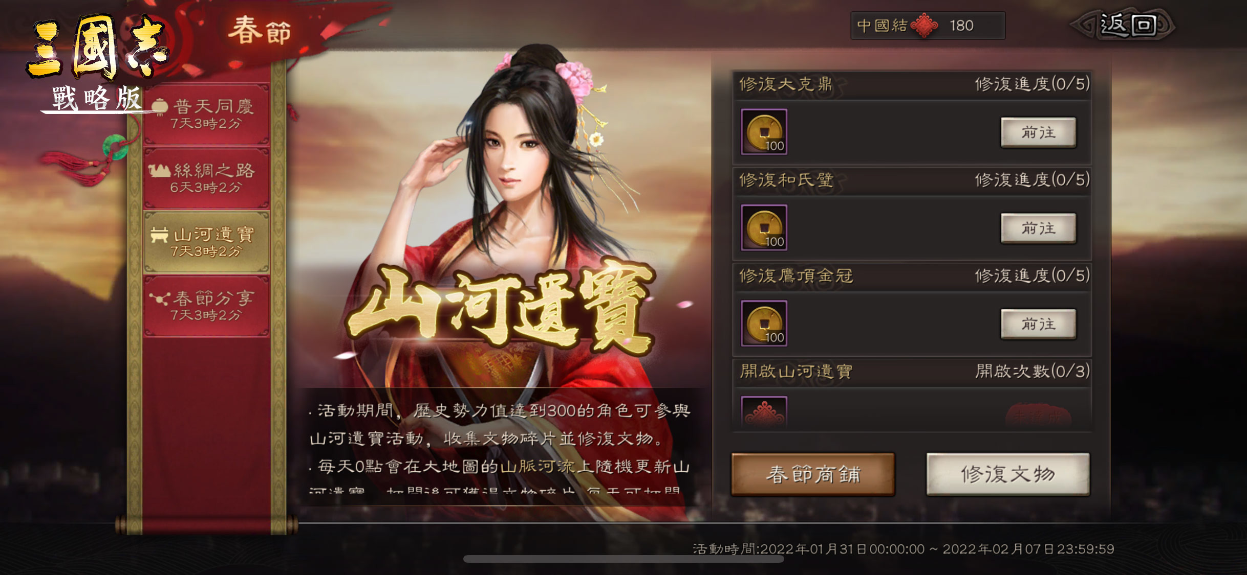1247x575 pixels.
Task: Click the 和氏璧 coin reward icon
Action: (764, 227)
